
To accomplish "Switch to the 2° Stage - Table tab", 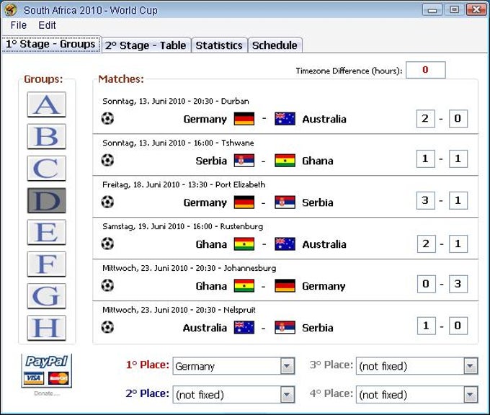I will click(x=146, y=45).
